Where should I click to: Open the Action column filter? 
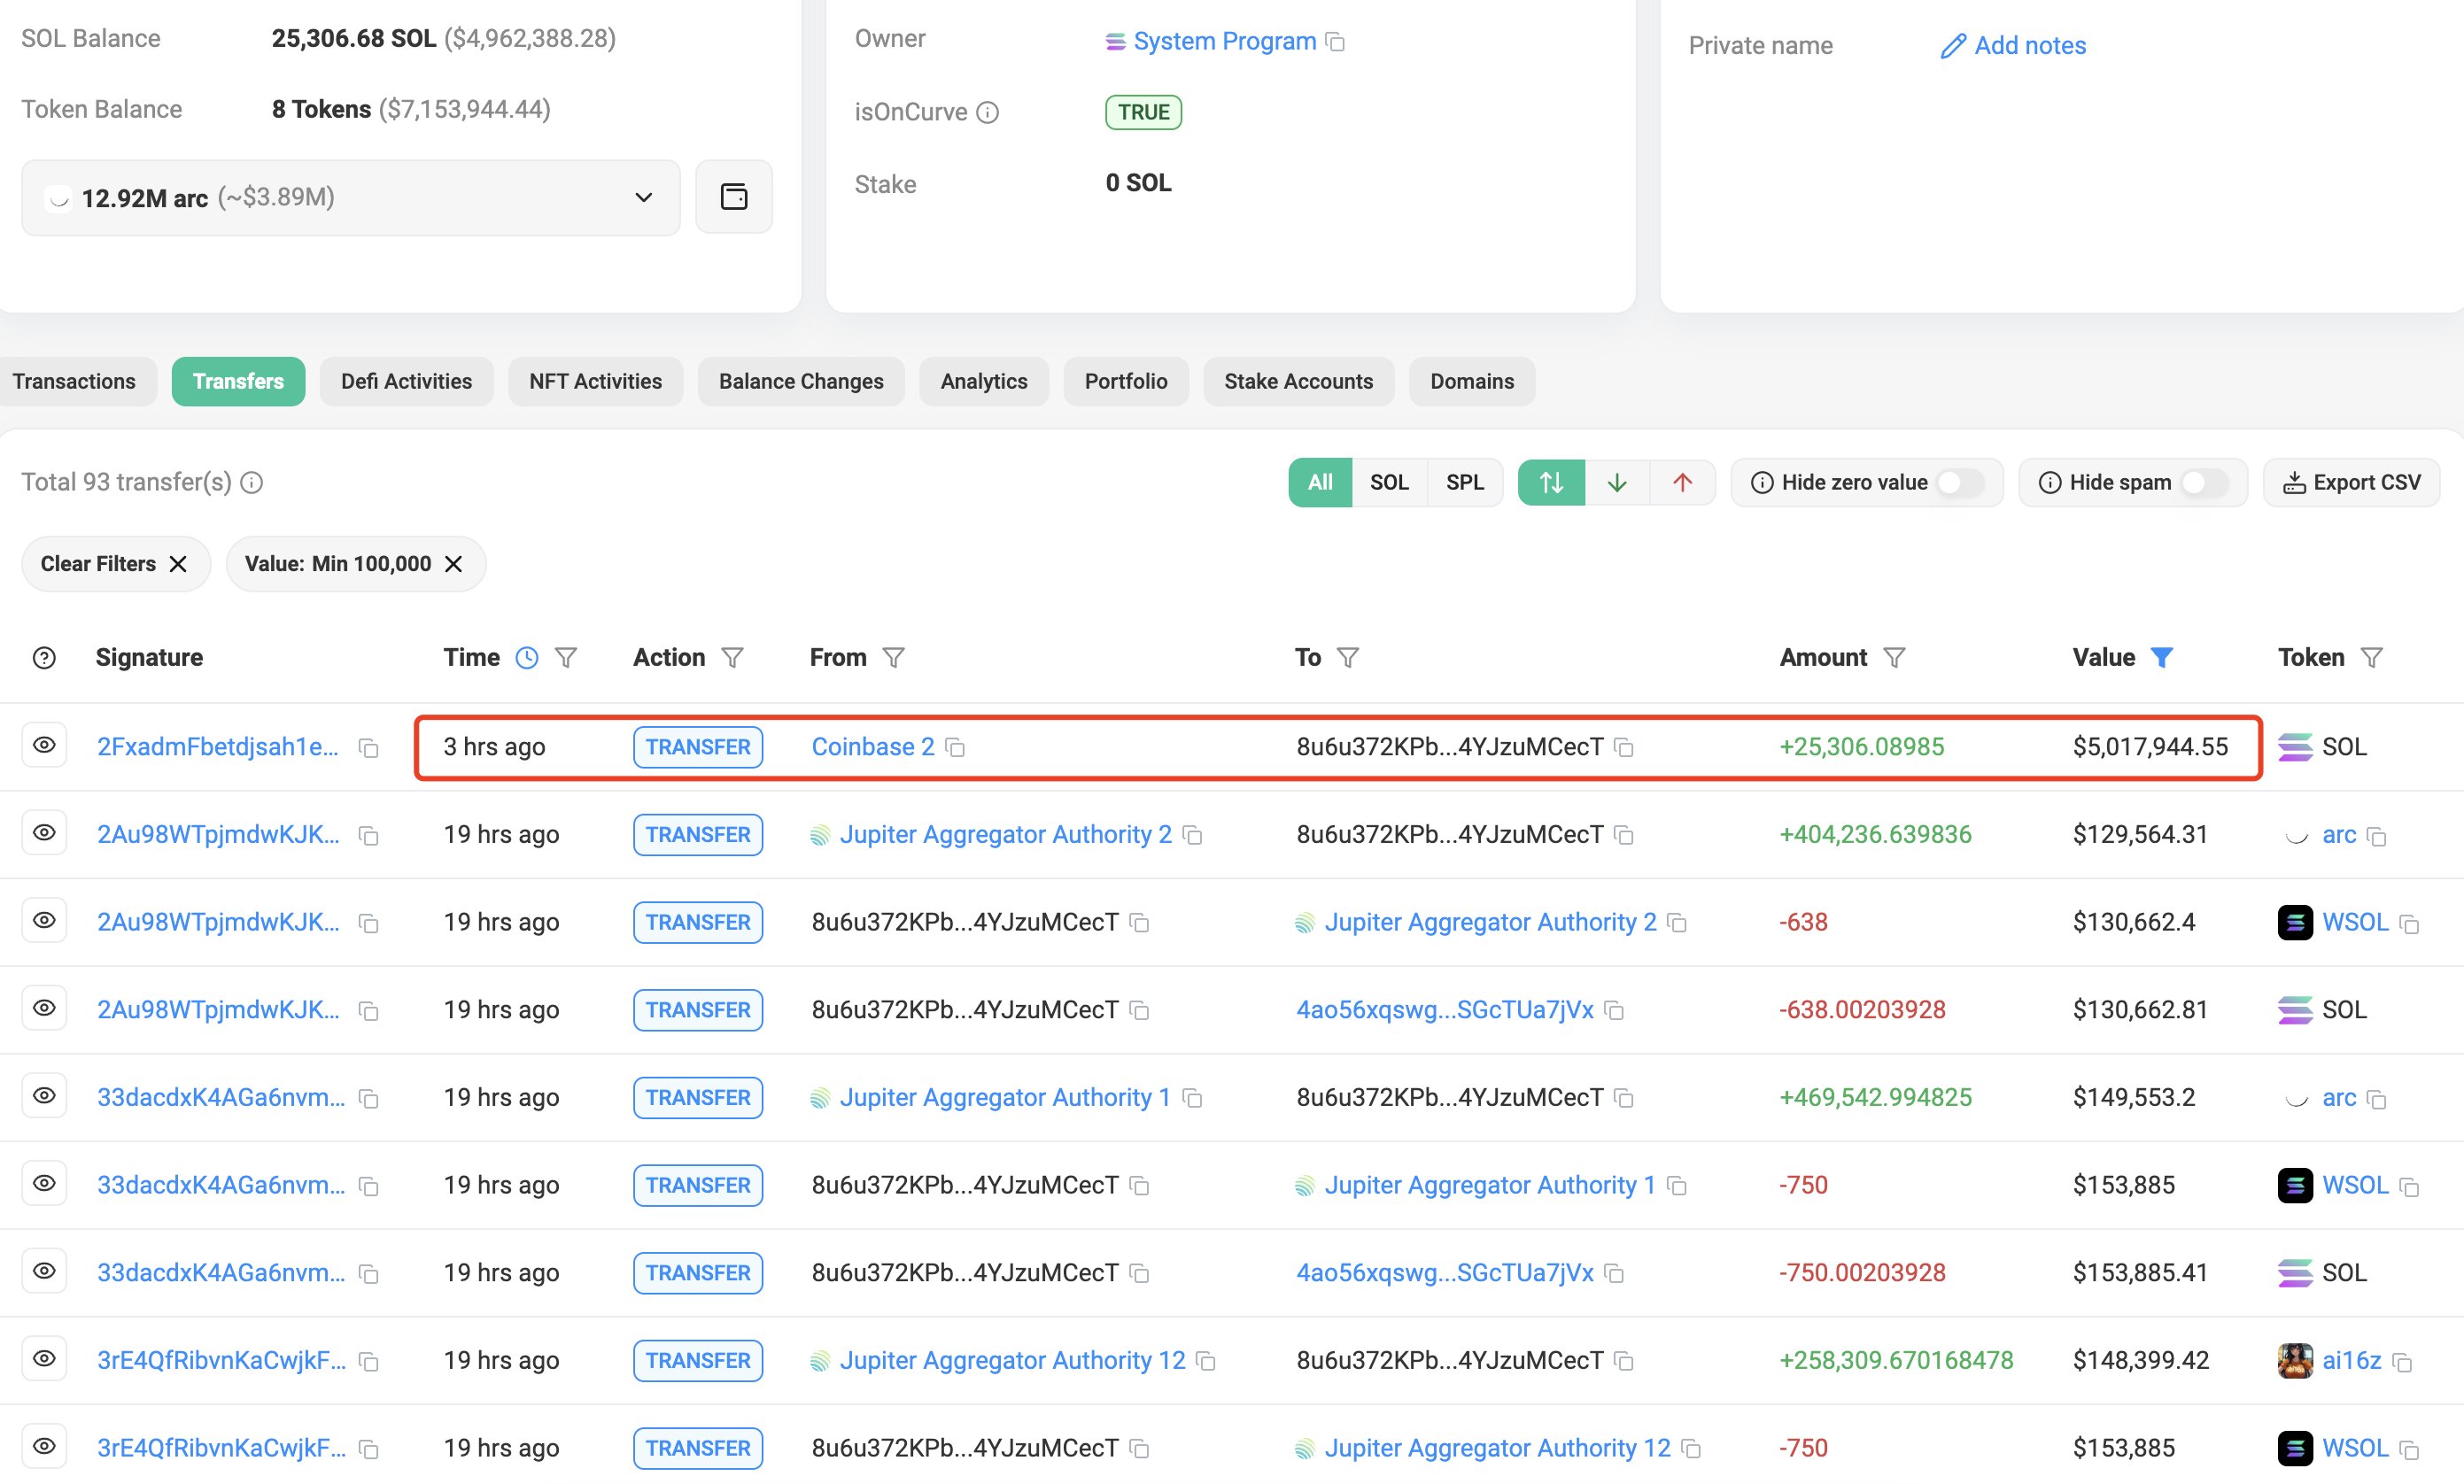(x=732, y=658)
